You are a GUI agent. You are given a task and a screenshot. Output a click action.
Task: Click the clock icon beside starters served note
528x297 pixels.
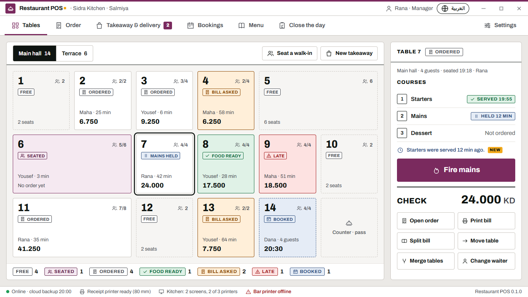click(400, 150)
